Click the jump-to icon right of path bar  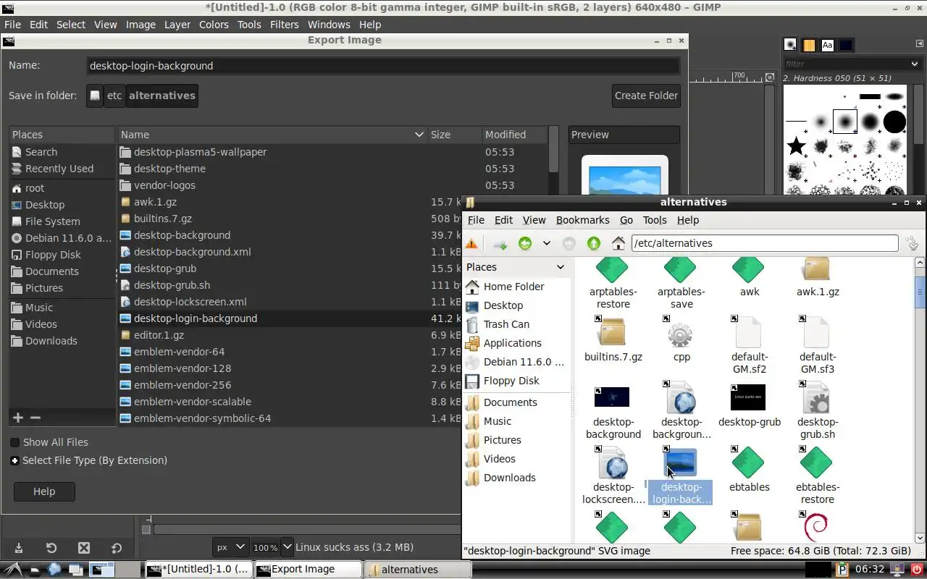coord(913,244)
